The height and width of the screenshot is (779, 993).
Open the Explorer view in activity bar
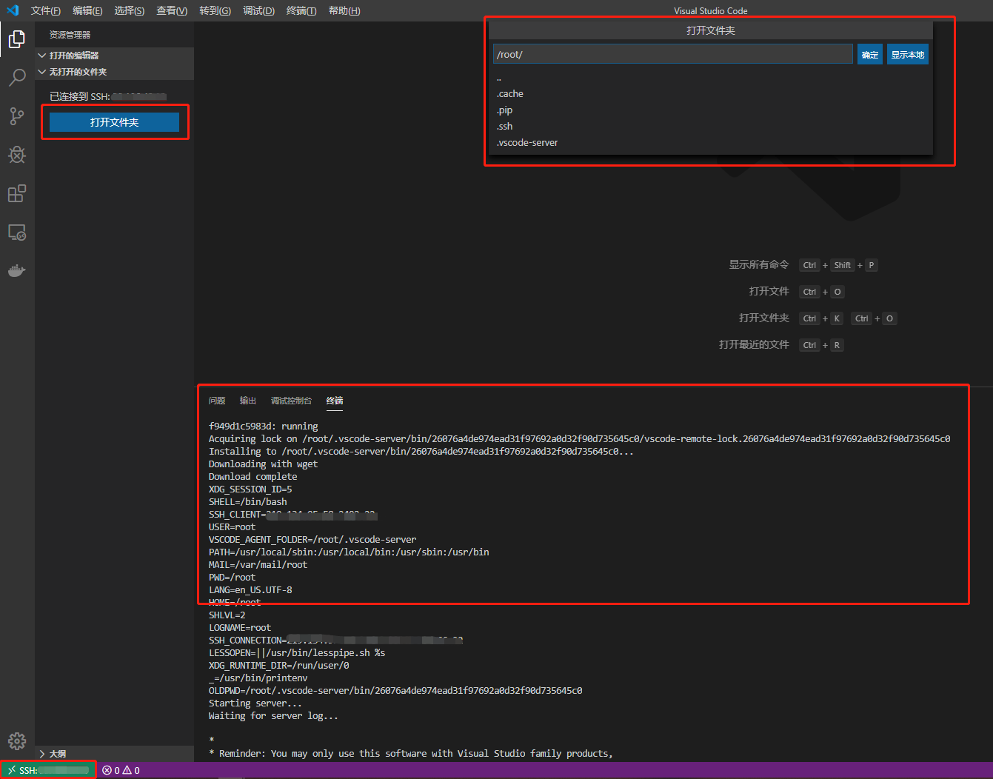click(17, 39)
